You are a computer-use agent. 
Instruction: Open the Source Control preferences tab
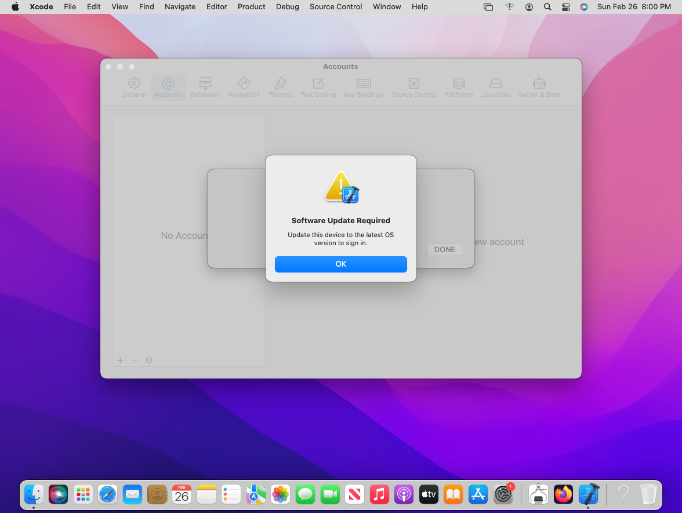pyautogui.click(x=413, y=88)
